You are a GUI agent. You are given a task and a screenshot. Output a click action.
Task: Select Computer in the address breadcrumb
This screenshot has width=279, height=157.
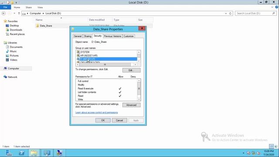pyautogui.click(x=35, y=14)
